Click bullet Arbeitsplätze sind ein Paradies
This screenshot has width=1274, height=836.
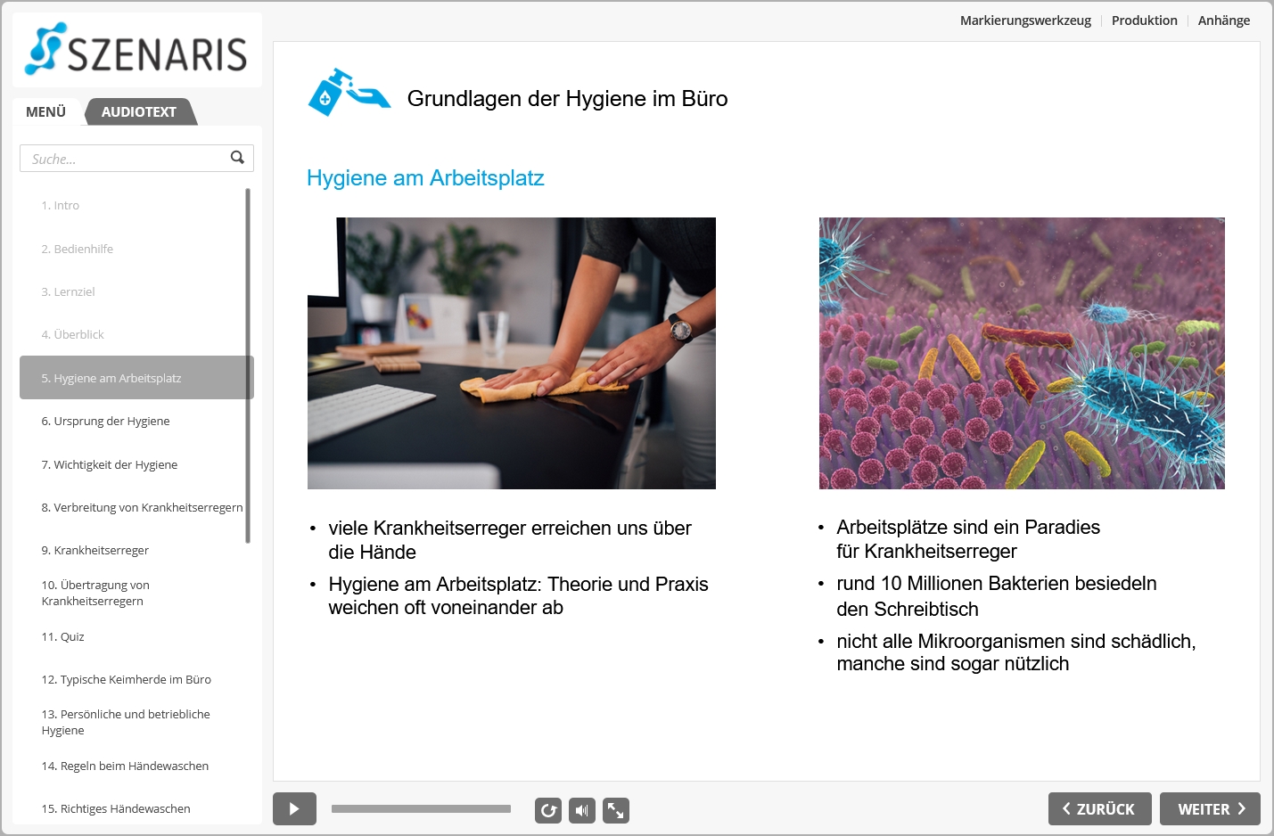[x=968, y=539]
